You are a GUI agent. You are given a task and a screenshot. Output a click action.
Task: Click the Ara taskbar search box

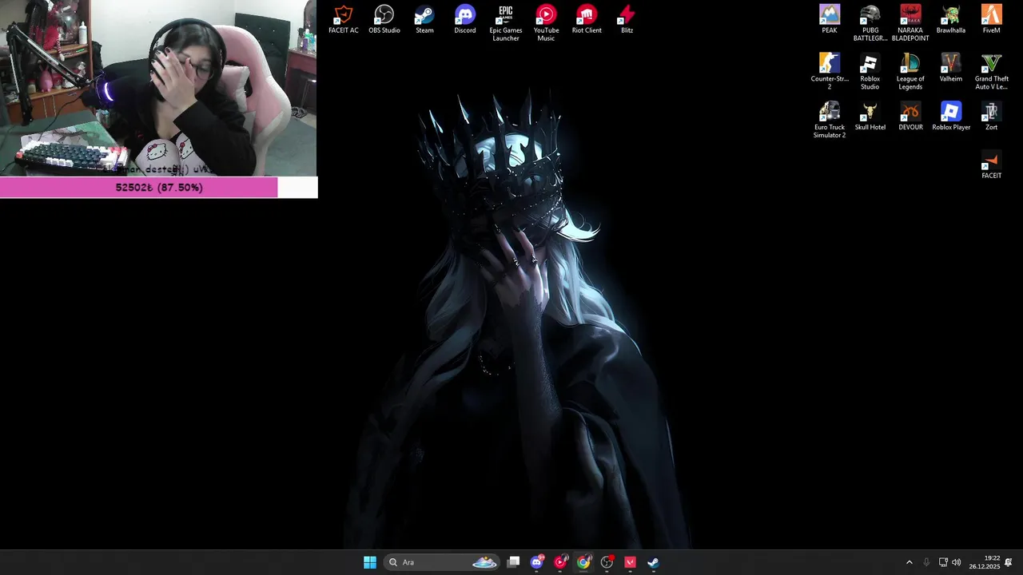tap(442, 562)
